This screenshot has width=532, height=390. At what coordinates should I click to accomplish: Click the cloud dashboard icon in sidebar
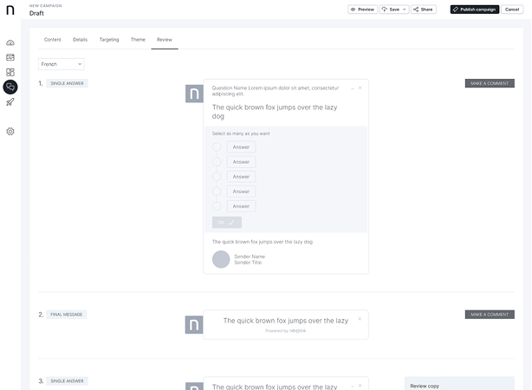(x=10, y=42)
